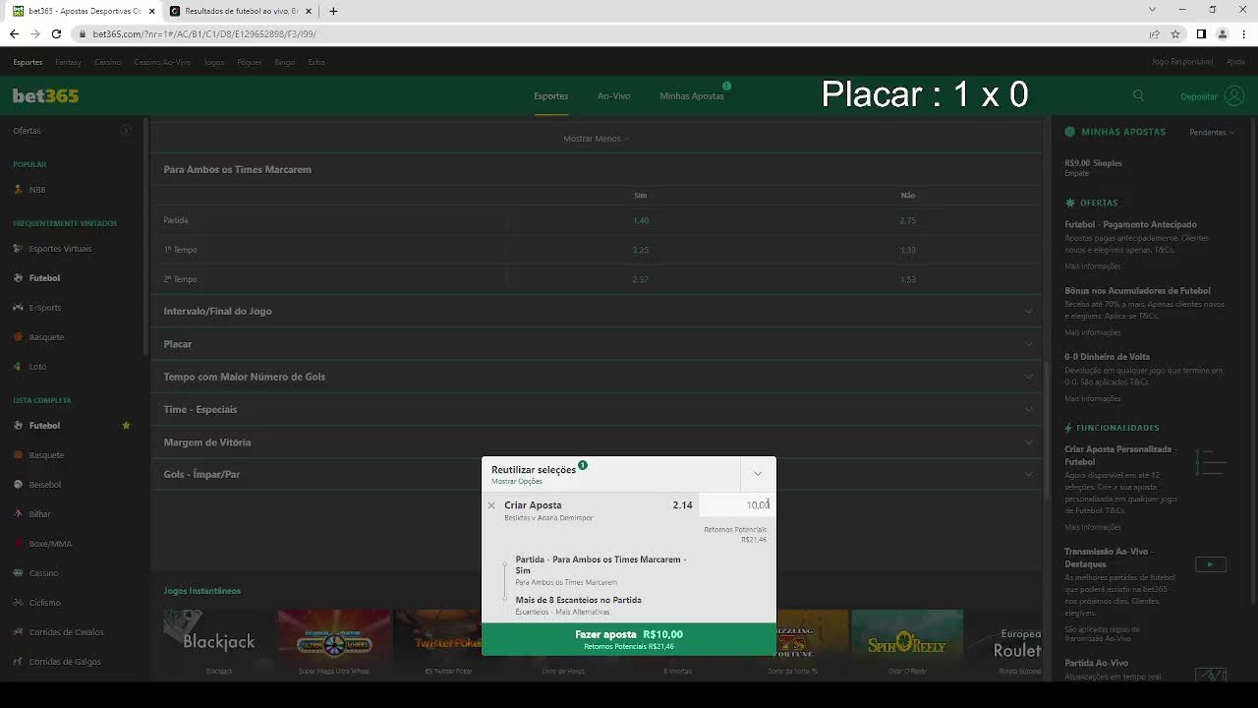This screenshot has height=708, width=1258.
Task: Remove the Criar Aposta selection with X
Action: click(491, 505)
